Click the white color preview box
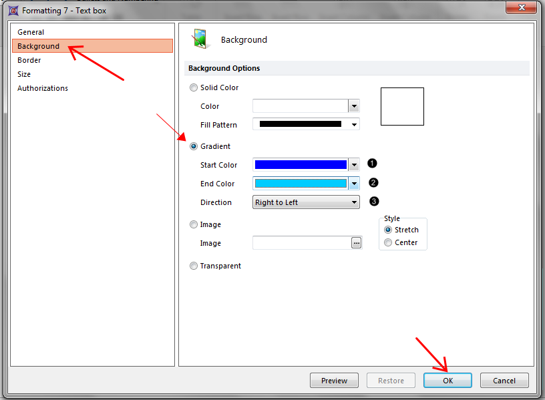545x400 pixels. [x=402, y=106]
